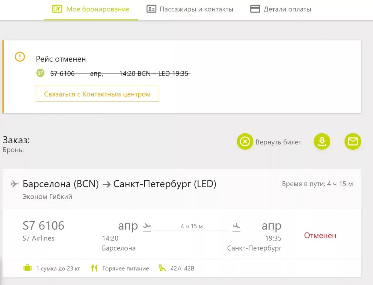Click Связаться с Контактным центром button
Screen dimensions: 373x285
point(97,94)
